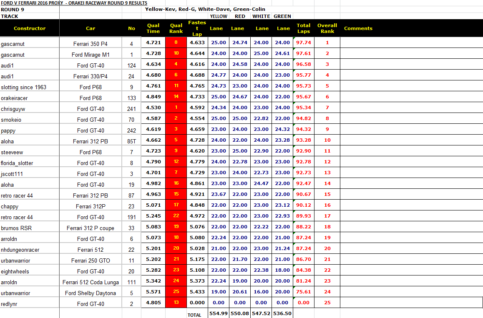This screenshot has width=483, height=318.
Task: Click the Qual Time header cell
Action: pyautogui.click(x=153, y=28)
